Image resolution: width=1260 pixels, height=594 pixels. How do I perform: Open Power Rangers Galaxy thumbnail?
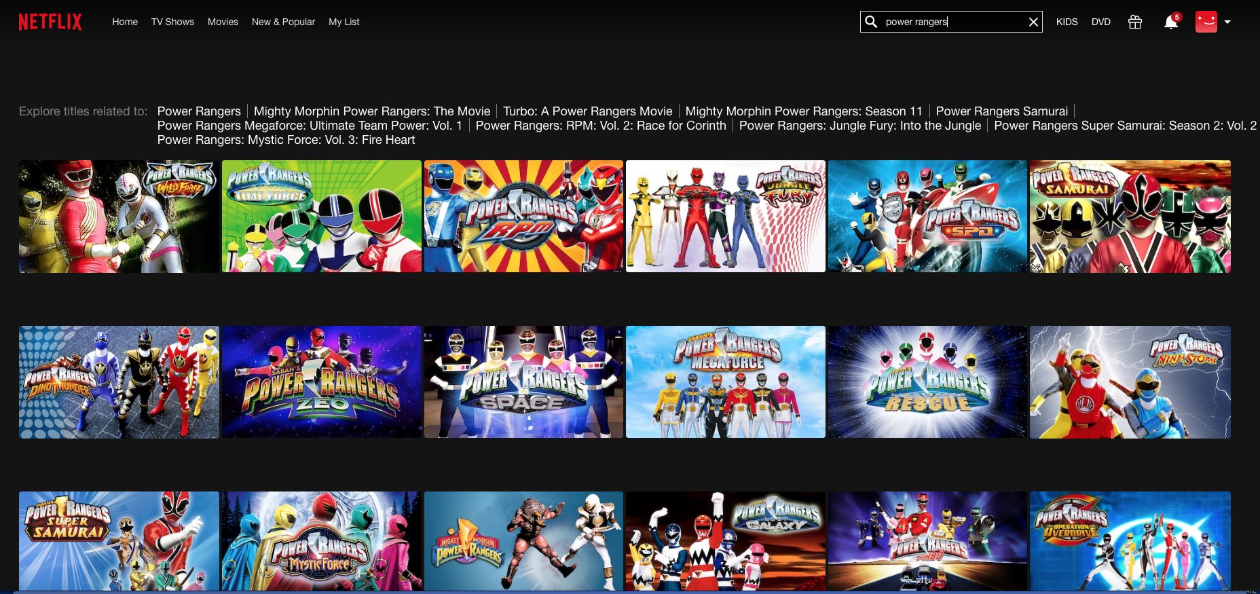pos(726,541)
